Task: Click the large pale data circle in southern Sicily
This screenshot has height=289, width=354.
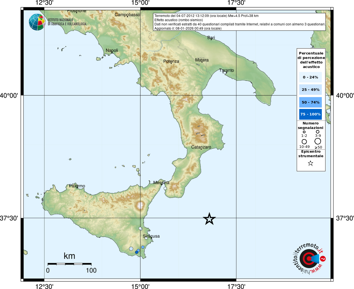Action: 131,249
